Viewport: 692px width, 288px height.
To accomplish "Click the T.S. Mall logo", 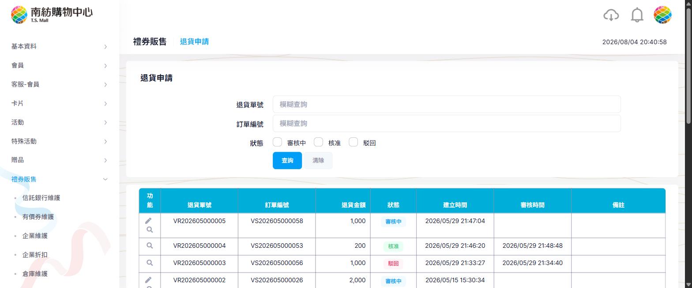I will 52,15.
